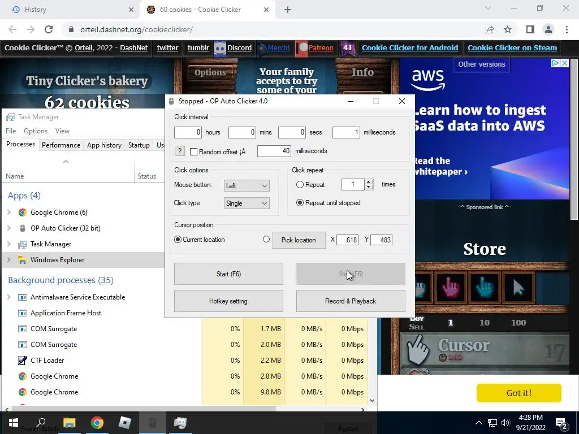
Task: Open the game Options menu
Action: click(x=210, y=72)
